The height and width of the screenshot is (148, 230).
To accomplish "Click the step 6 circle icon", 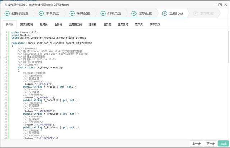I will 165,13.
